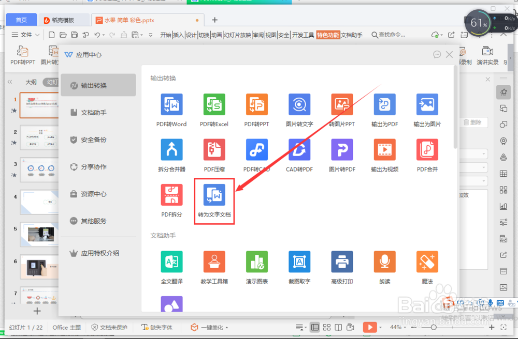
Task: Switch to the 幻灯片放映 ribbon tab
Action: coord(238,35)
